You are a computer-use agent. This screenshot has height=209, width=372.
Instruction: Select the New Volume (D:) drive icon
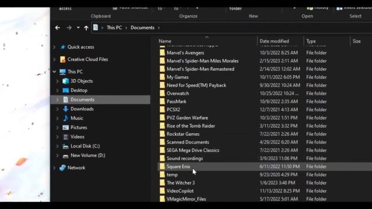pos(66,156)
